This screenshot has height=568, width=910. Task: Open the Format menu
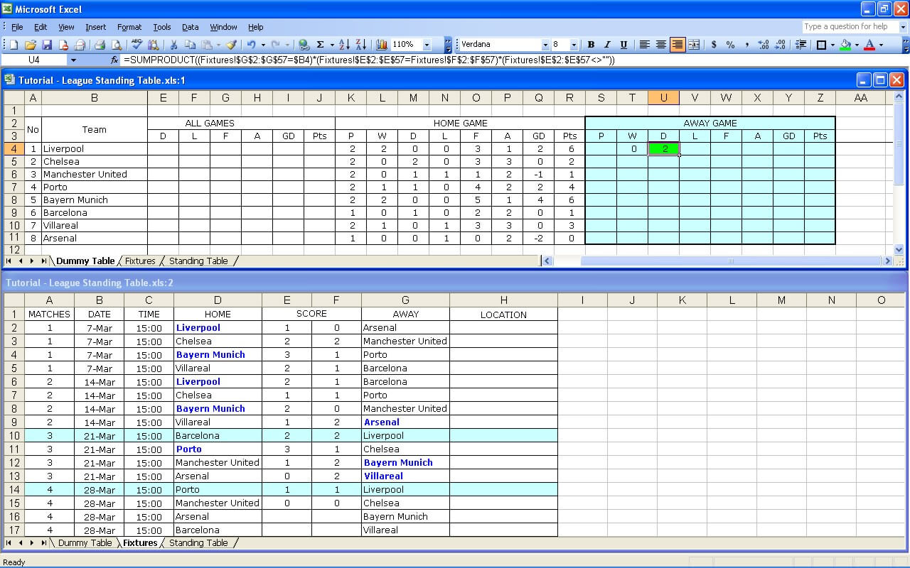129,27
